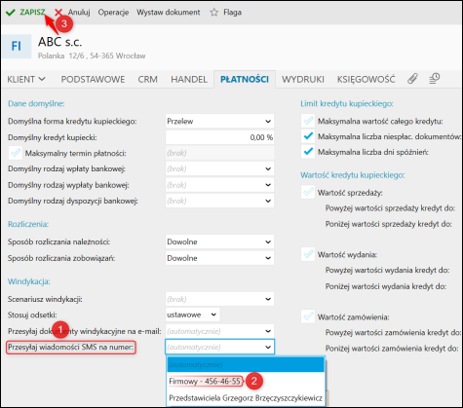Click Powyżej wartości sprzedaży kredyt do label
Viewport: 463px width, 408px height.
[x=390, y=208]
